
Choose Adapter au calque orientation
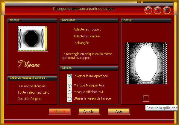click(87, 36)
